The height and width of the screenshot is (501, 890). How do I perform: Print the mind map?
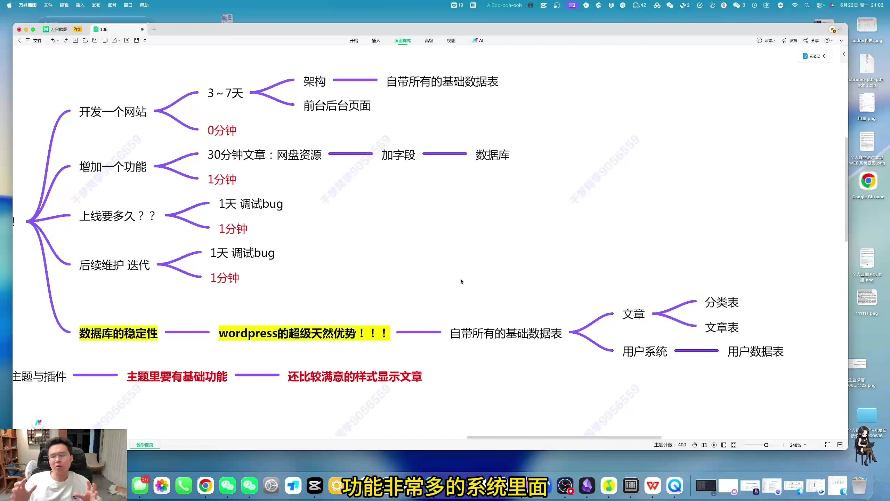pyautogui.click(x=105, y=40)
